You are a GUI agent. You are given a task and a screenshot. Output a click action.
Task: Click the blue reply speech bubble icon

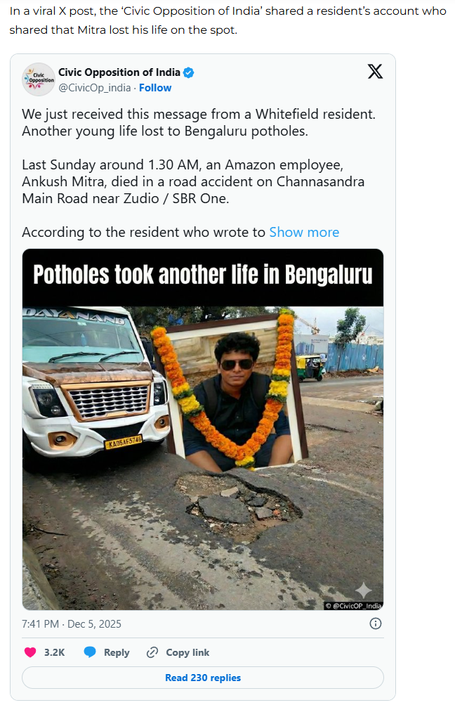point(90,652)
